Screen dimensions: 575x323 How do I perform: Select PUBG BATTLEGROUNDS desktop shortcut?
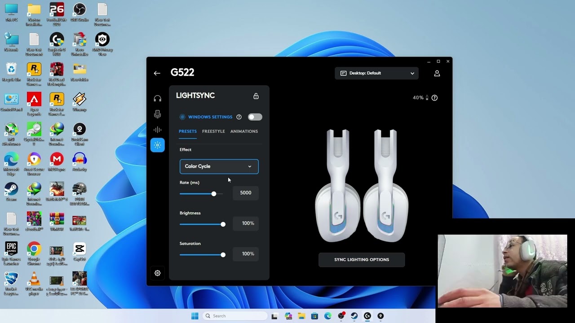click(x=80, y=194)
